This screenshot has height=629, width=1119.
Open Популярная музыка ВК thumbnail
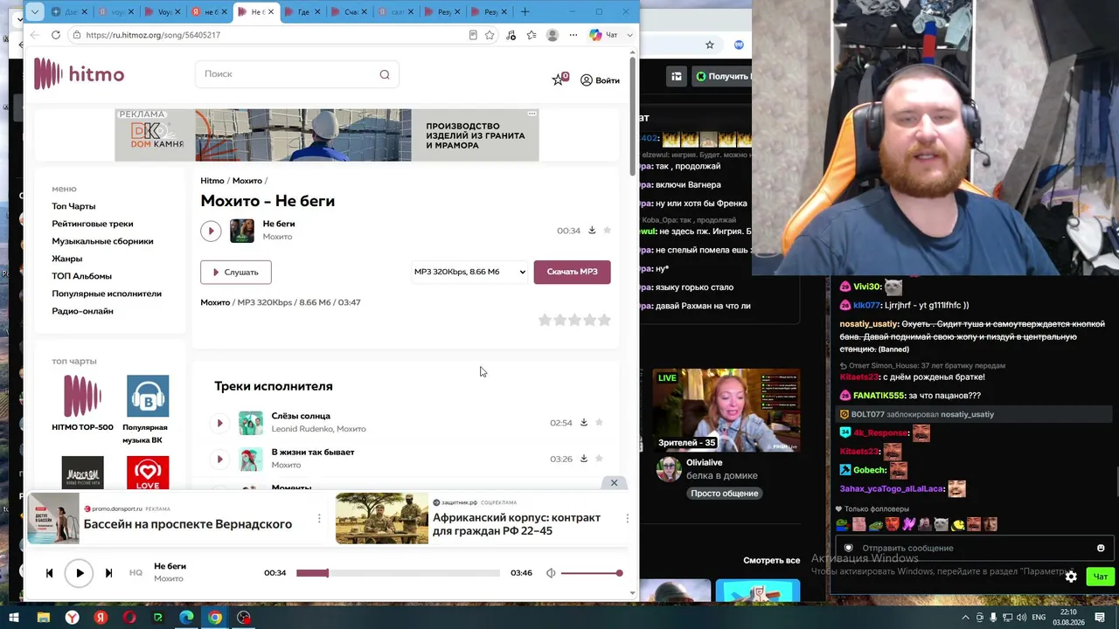(x=148, y=397)
